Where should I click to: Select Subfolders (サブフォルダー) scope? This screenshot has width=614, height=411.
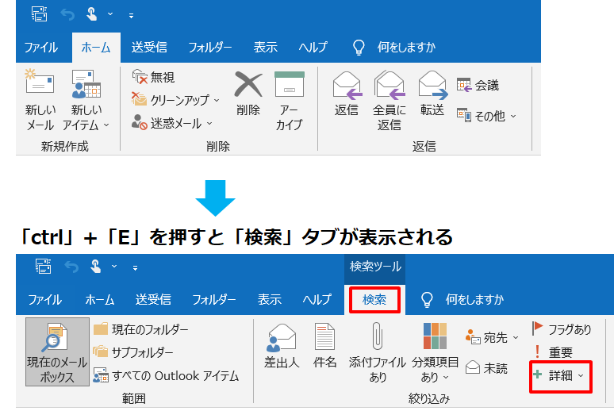[x=133, y=352]
